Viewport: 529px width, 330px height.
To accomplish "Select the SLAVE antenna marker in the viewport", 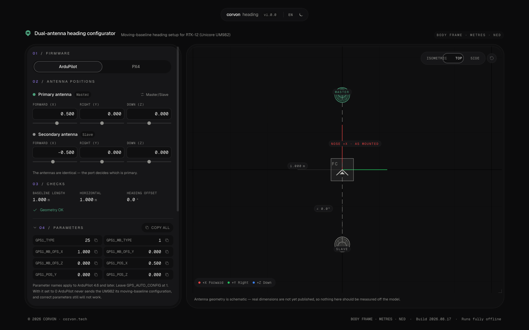I will 342,244.
